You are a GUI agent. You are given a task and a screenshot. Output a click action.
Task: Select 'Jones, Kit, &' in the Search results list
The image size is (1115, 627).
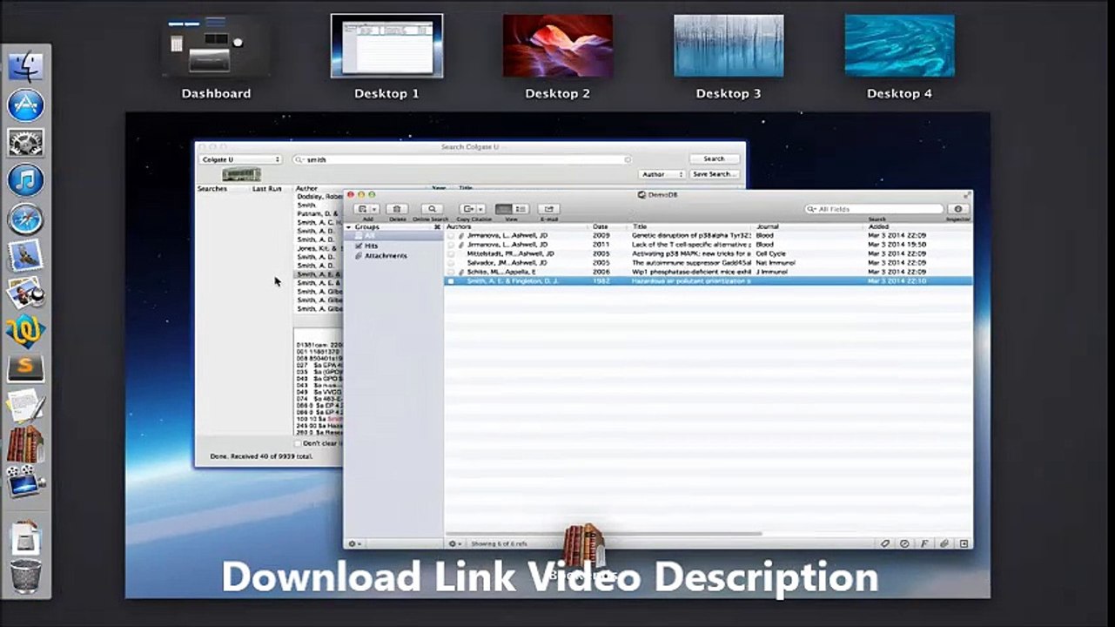319,248
